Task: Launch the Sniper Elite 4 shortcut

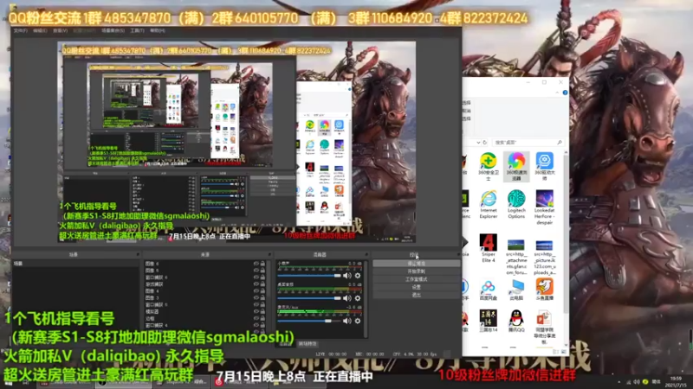Action: (488, 248)
